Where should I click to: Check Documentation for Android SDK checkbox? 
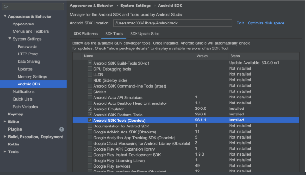pyautogui.click(x=90, y=126)
